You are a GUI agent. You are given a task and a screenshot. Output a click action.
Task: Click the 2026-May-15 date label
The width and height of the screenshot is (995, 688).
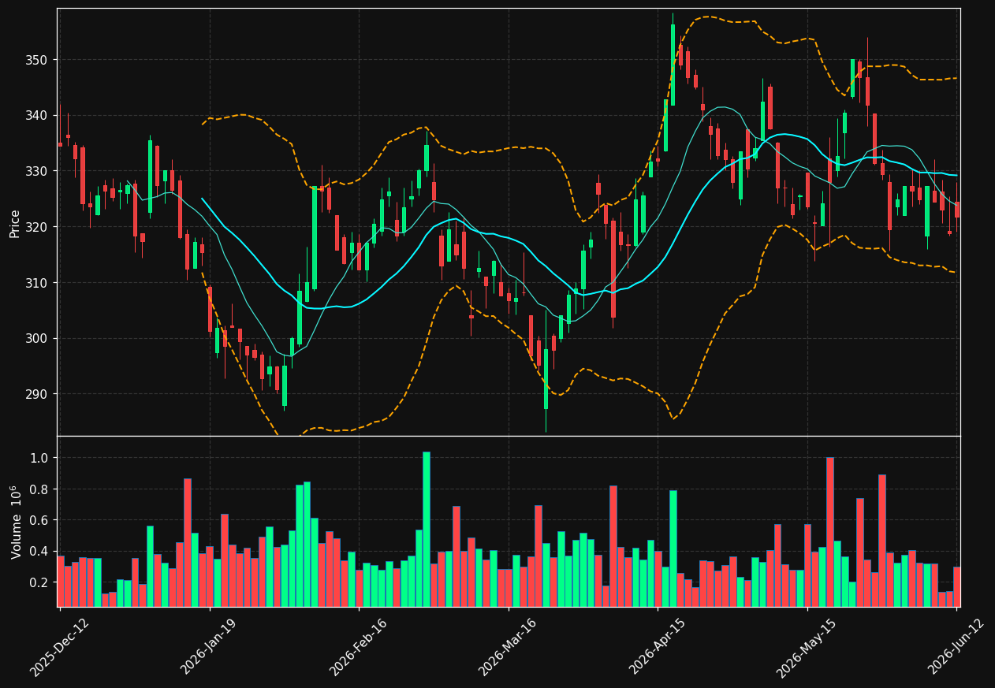click(x=807, y=646)
